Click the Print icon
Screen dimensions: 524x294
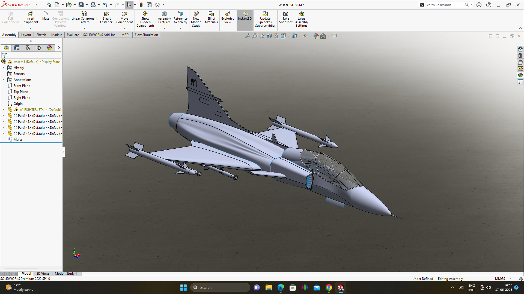[x=93, y=5]
